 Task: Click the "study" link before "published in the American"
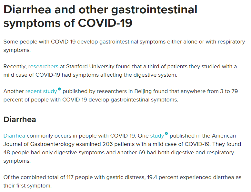(157, 136)
